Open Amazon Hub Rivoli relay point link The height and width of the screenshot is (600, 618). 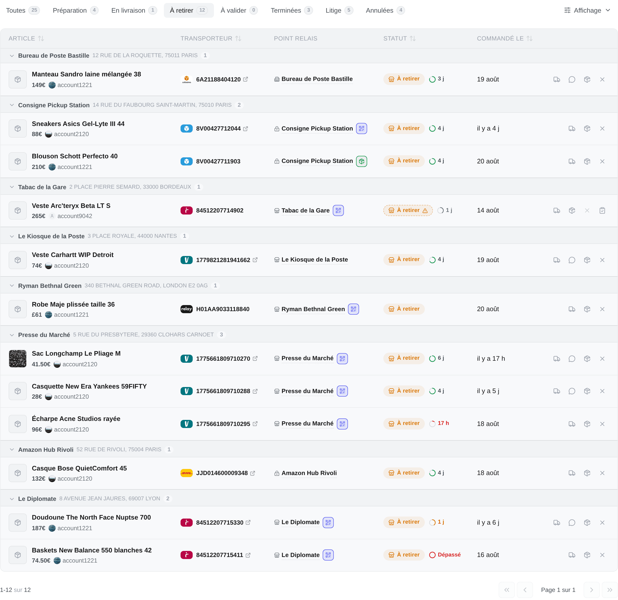[x=309, y=473]
